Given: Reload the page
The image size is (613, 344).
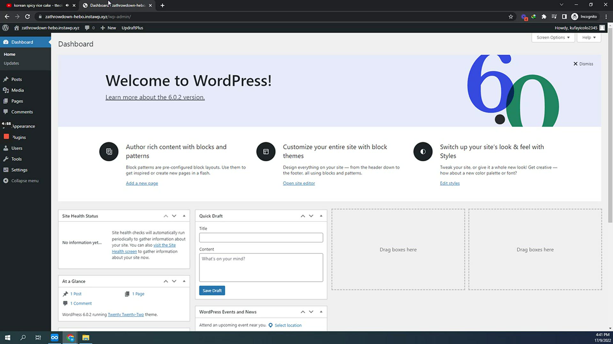Looking at the screenshot, I should pos(27,17).
